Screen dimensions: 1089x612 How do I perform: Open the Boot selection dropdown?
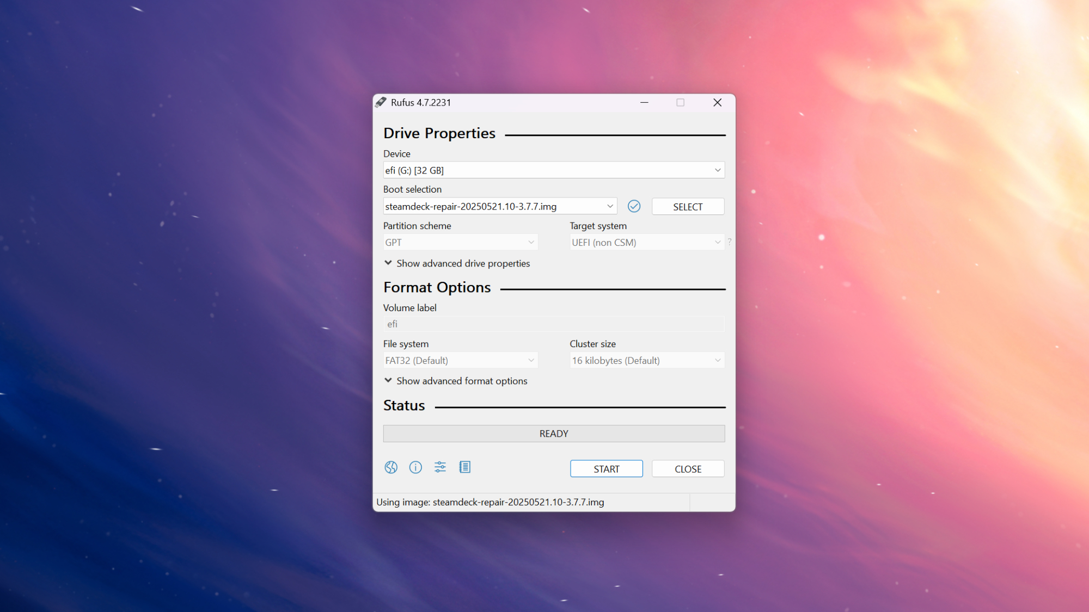point(500,206)
